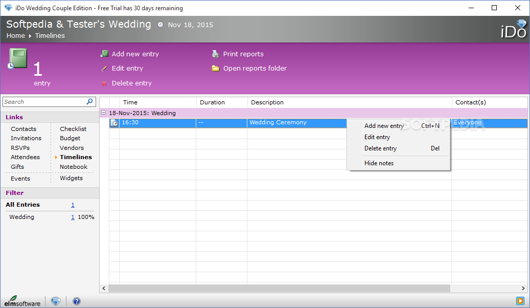
Task: Choose Delete entry from context menu
Action: click(399, 148)
